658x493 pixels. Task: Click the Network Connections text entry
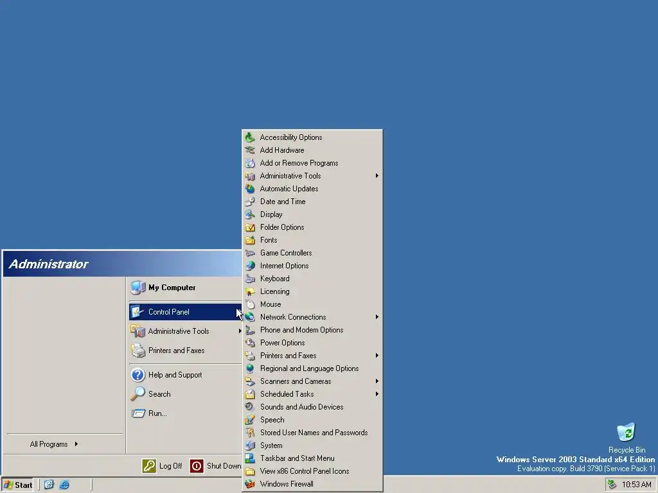pos(293,317)
